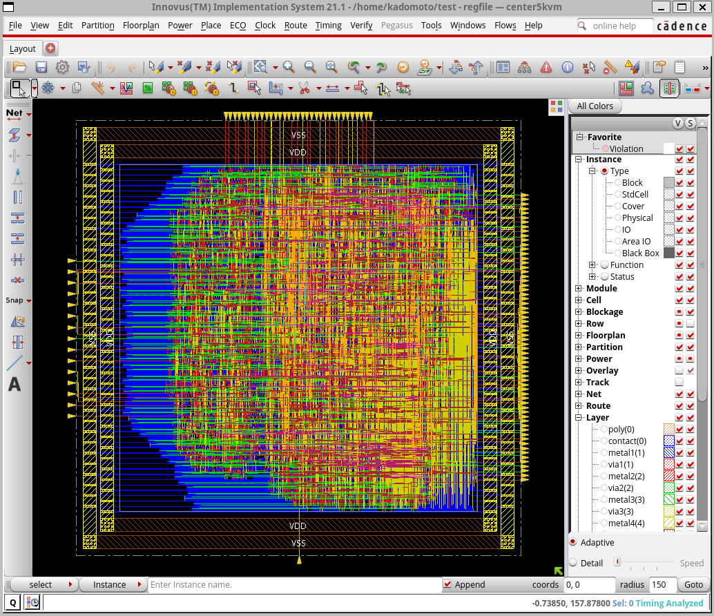Open the Verify menu
The height and width of the screenshot is (616, 714).
[x=361, y=26]
